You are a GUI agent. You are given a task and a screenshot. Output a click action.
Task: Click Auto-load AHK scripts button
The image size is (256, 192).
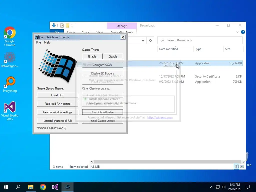58,104
